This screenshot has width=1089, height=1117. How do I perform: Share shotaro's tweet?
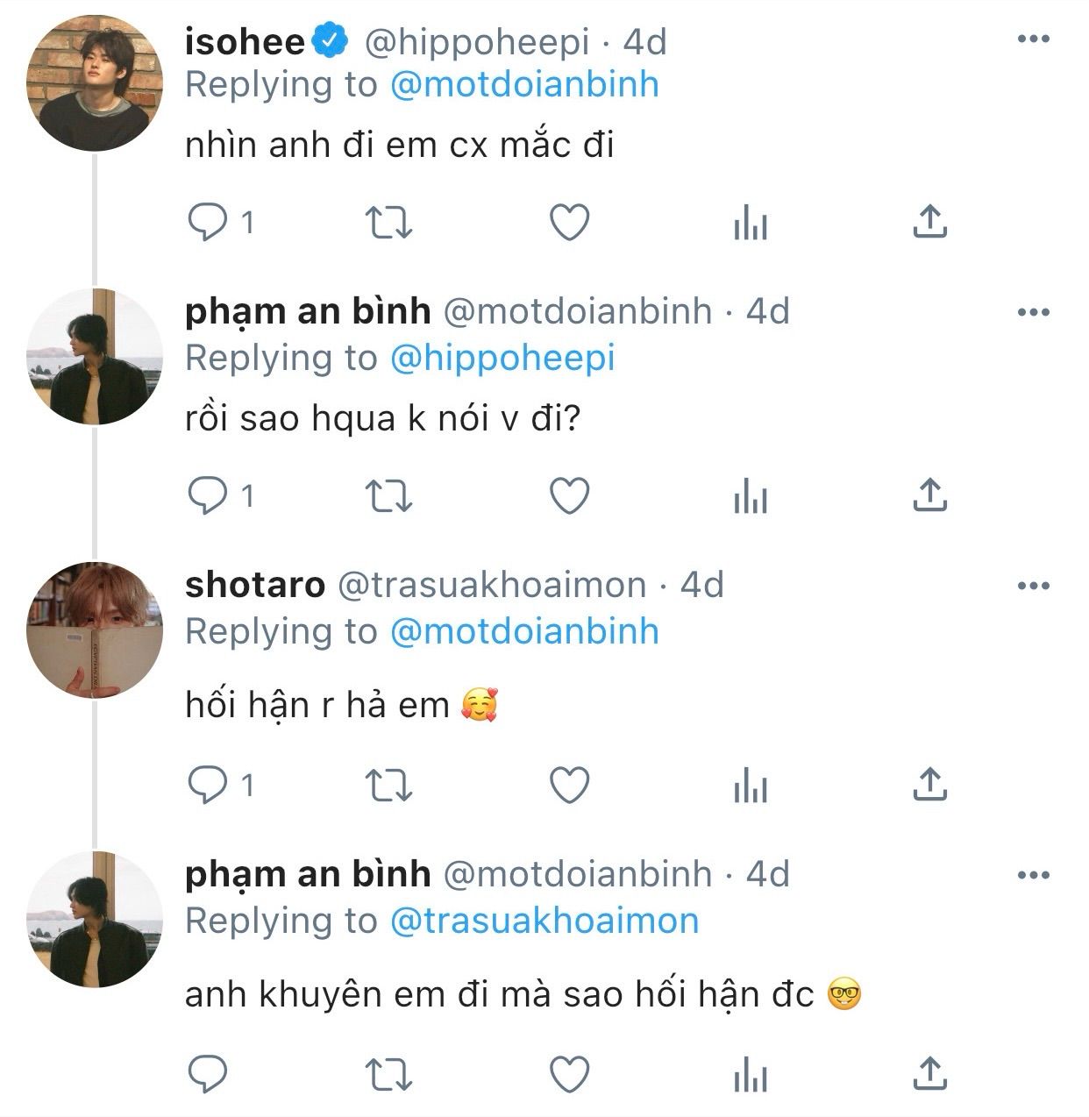tap(929, 786)
